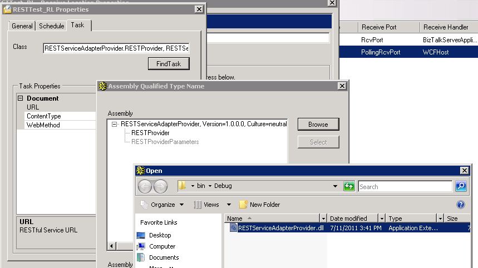Image resolution: width=478 pixels, height=268 pixels.
Task: Collapse the Document property category
Action: [x=21, y=98]
